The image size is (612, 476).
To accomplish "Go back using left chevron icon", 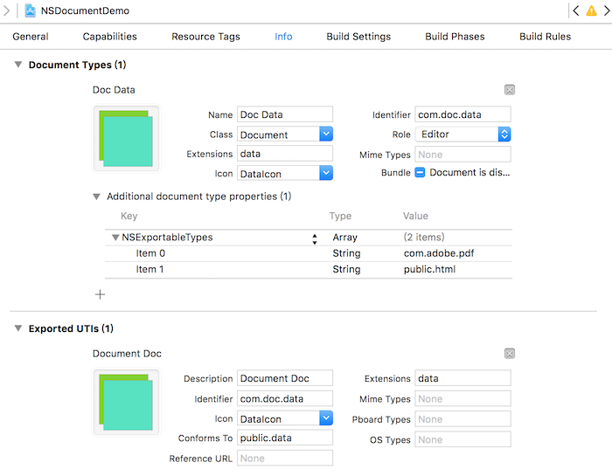I will tap(575, 11).
